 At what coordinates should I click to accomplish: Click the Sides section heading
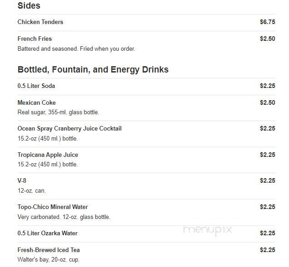click(x=29, y=5)
